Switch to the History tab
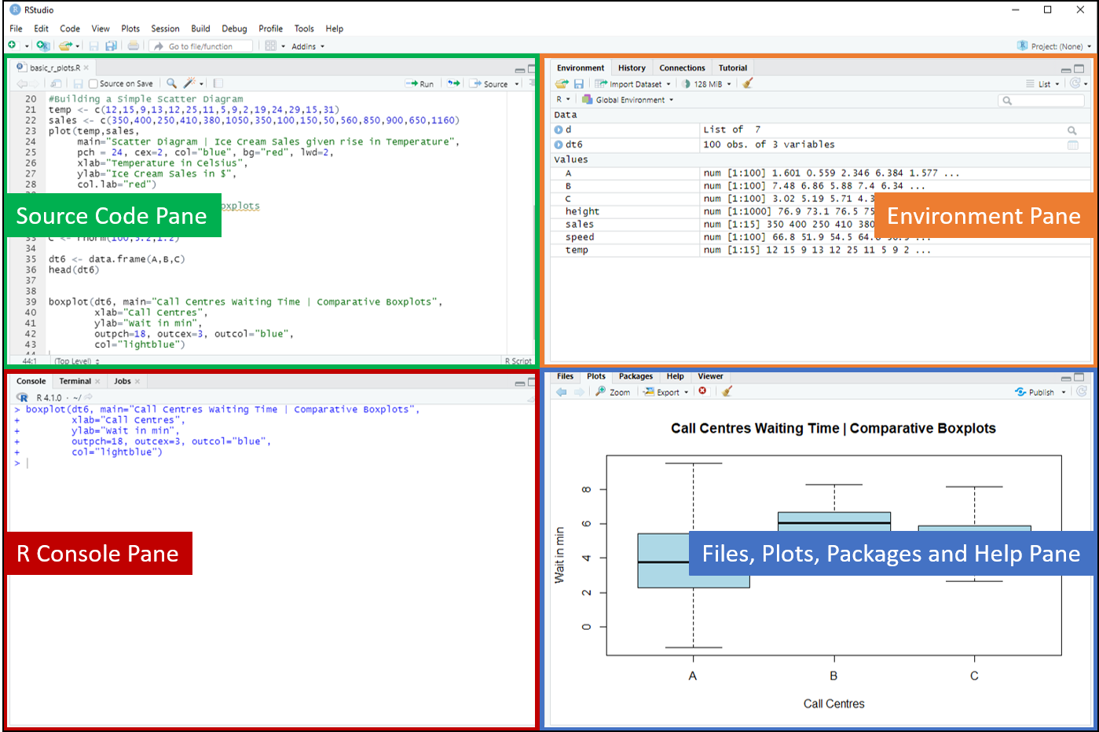This screenshot has height=732, width=1099. [631, 68]
